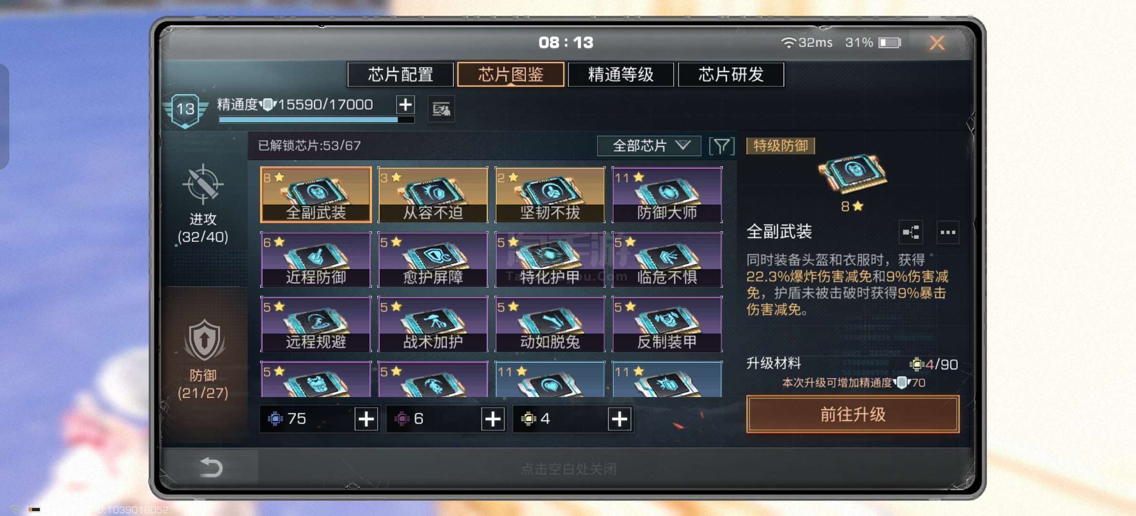Click the 前往升级 button
The image size is (1136, 516).
point(853,414)
